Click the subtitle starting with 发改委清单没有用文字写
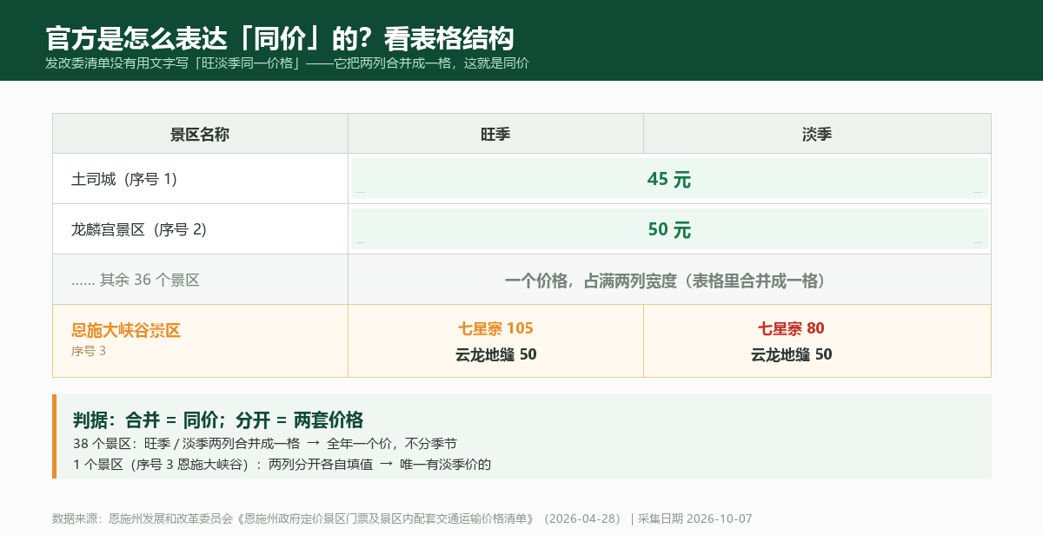 (x=287, y=63)
